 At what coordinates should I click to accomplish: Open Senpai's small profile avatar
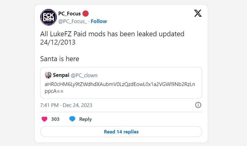[48, 75]
